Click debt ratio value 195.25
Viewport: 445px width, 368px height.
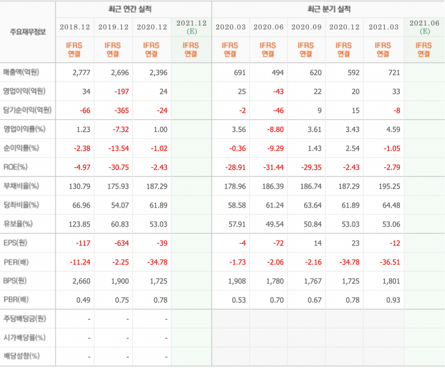389,187
